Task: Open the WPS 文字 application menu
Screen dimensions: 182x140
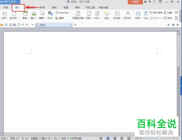Action: [8, 2]
